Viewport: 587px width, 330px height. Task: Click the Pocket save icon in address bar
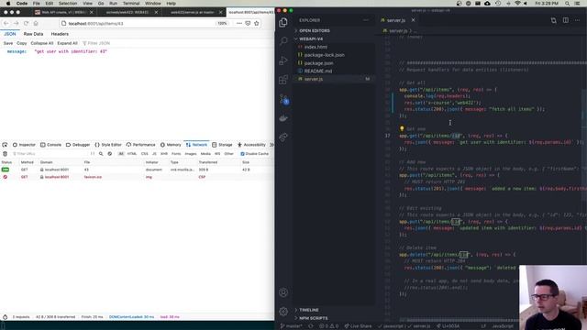pos(248,23)
